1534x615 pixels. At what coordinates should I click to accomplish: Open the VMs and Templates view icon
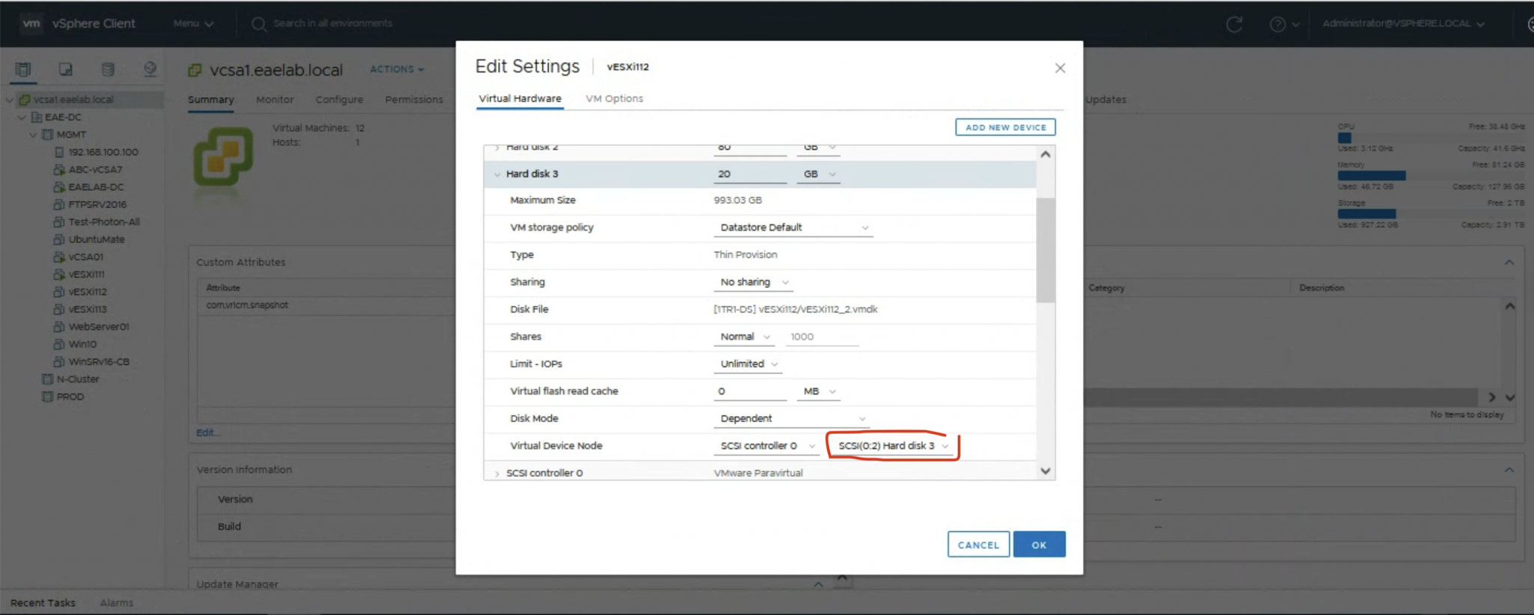pyautogui.click(x=66, y=70)
